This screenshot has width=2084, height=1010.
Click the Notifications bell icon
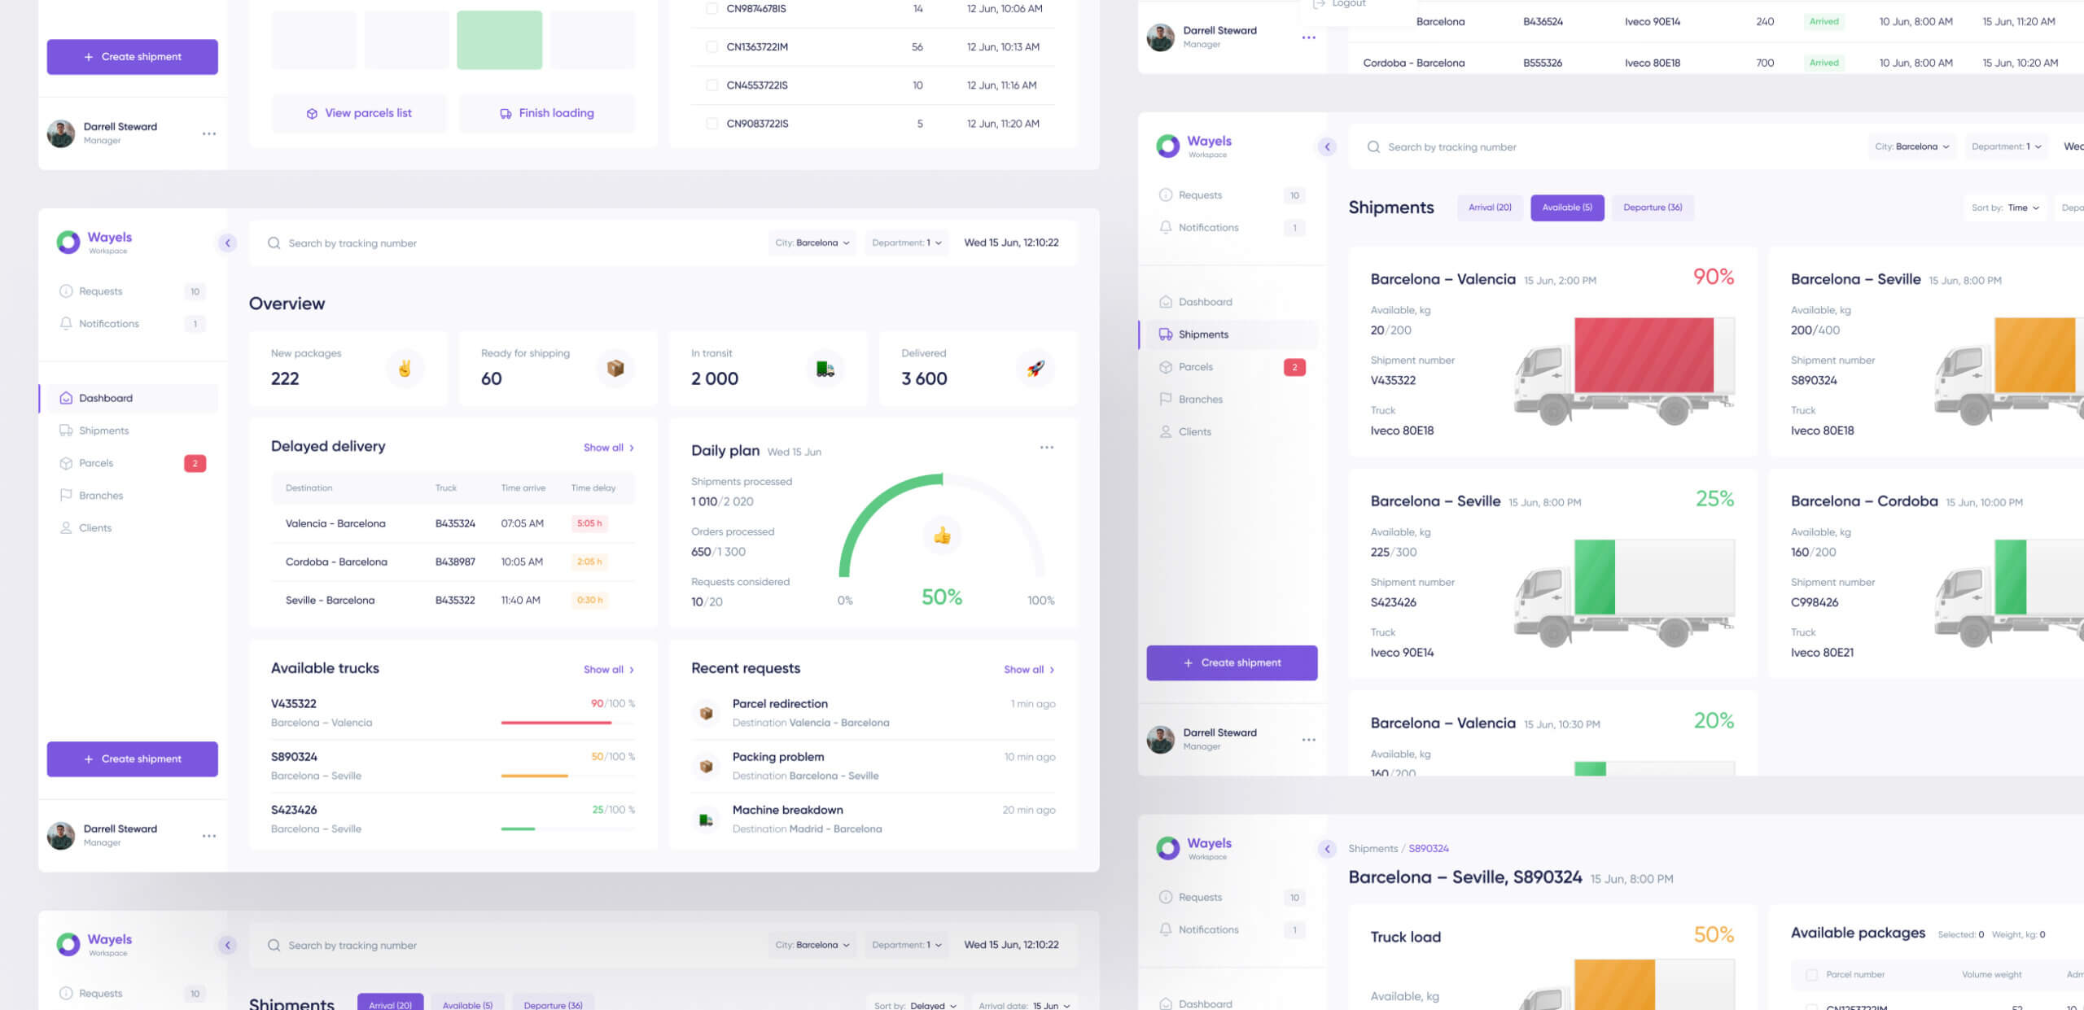65,323
